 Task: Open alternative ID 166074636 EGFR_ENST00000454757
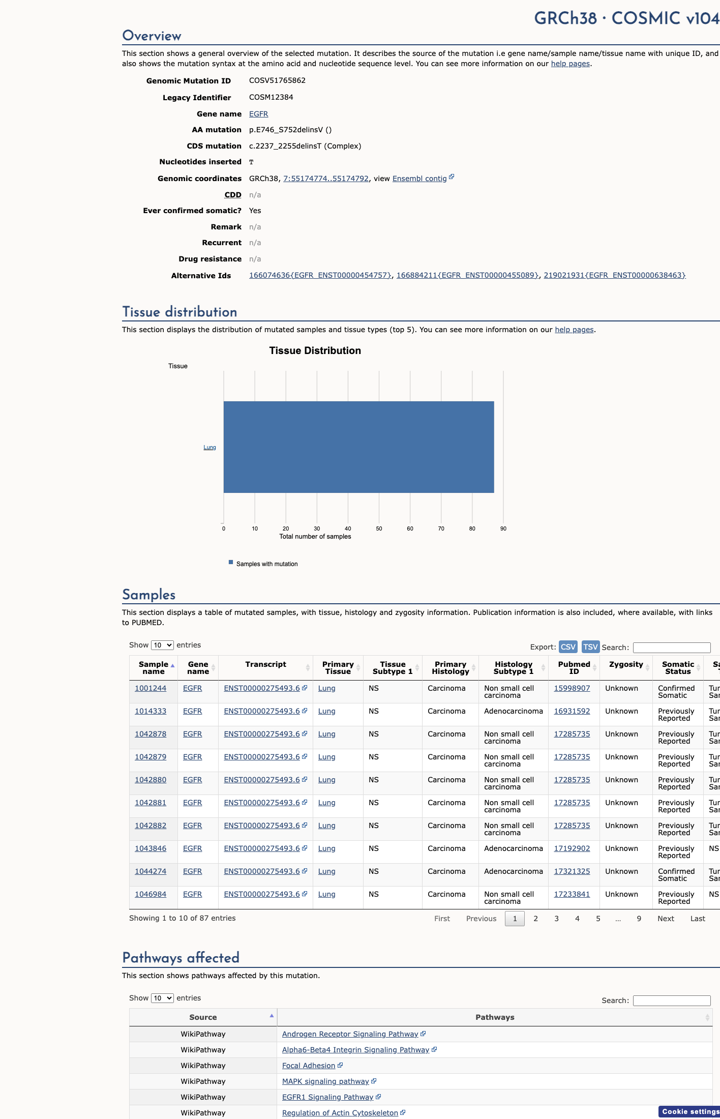pyautogui.click(x=320, y=275)
